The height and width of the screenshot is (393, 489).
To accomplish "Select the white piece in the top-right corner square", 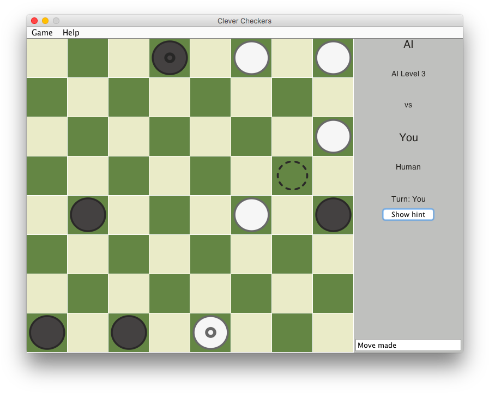I will coord(333,58).
